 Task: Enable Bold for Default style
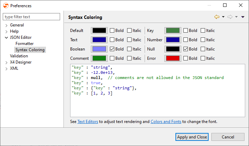click(112, 31)
